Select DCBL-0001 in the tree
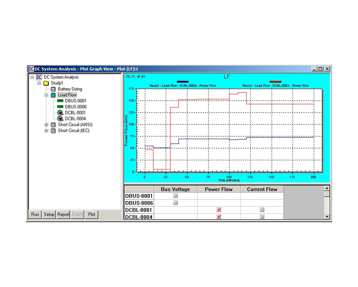Viewport: 358px width, 287px height. click(x=75, y=113)
